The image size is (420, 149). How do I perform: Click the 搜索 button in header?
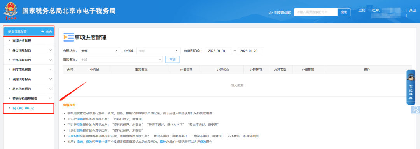344,12
